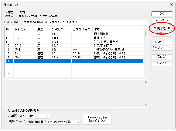Open the 地域区分(P) dropdown showing 6地域

(x=38, y=116)
